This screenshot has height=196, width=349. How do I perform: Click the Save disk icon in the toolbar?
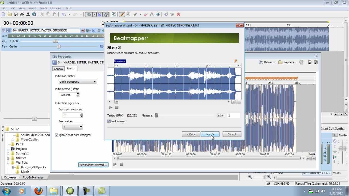16,14
